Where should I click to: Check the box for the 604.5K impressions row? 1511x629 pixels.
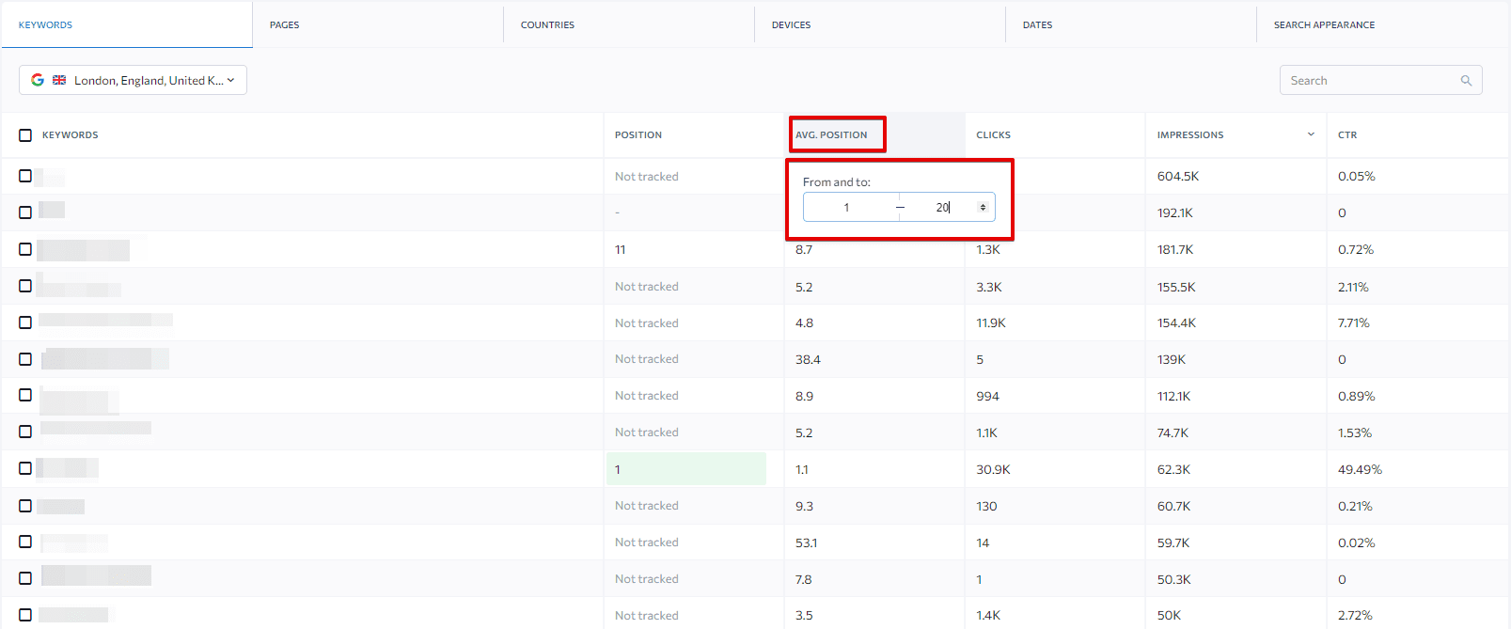pyautogui.click(x=25, y=176)
